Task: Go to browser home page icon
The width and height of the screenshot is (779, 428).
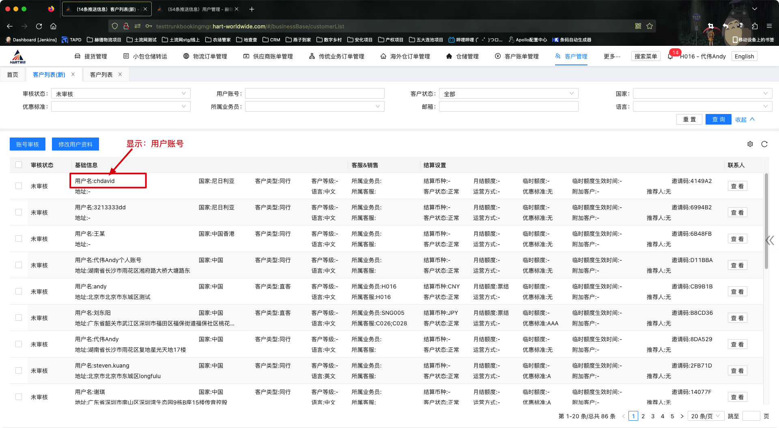Action: click(x=53, y=26)
